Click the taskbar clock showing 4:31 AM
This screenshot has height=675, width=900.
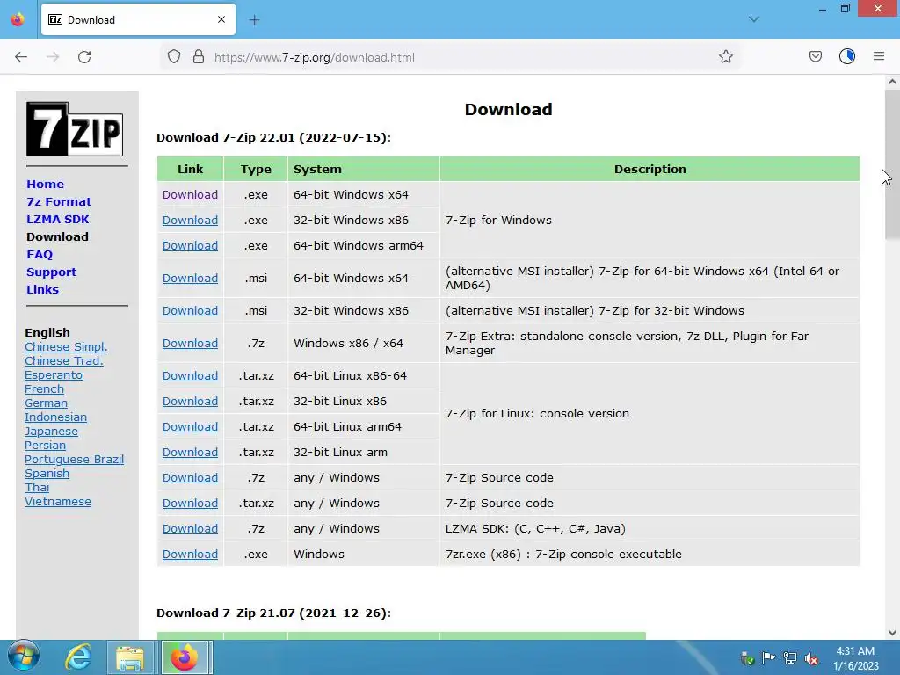(x=855, y=657)
